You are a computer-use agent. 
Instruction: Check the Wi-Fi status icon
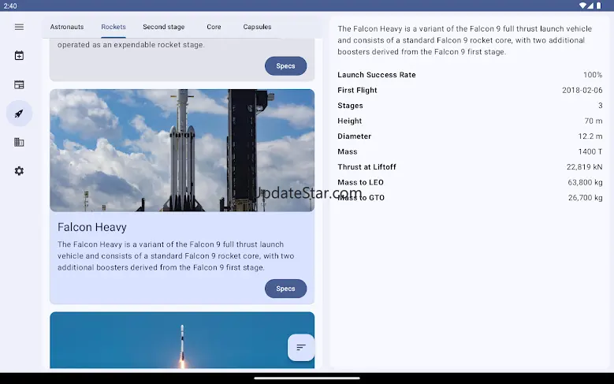tap(582, 6)
